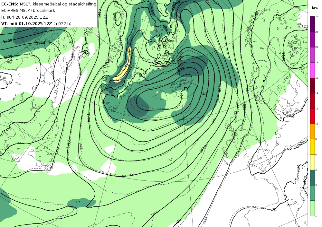Click the dark green 3–4 hPa legend swatch
322x227 pixels.
312,178
